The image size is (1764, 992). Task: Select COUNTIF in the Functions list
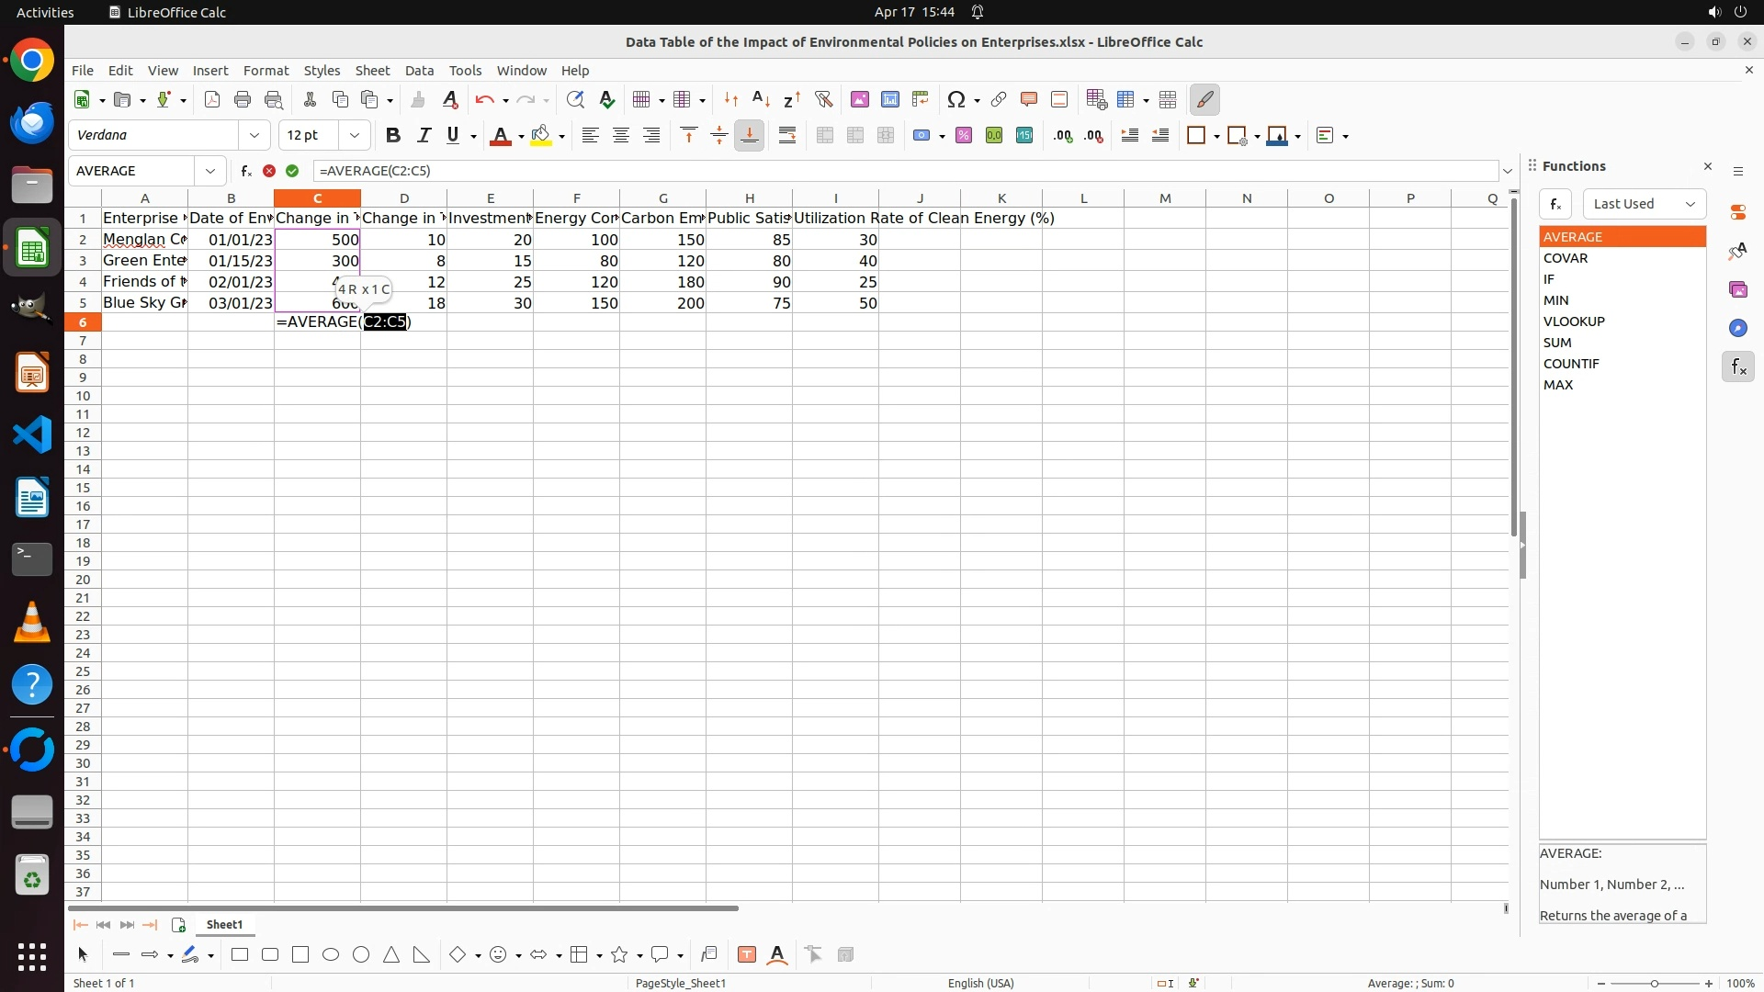[x=1571, y=364]
